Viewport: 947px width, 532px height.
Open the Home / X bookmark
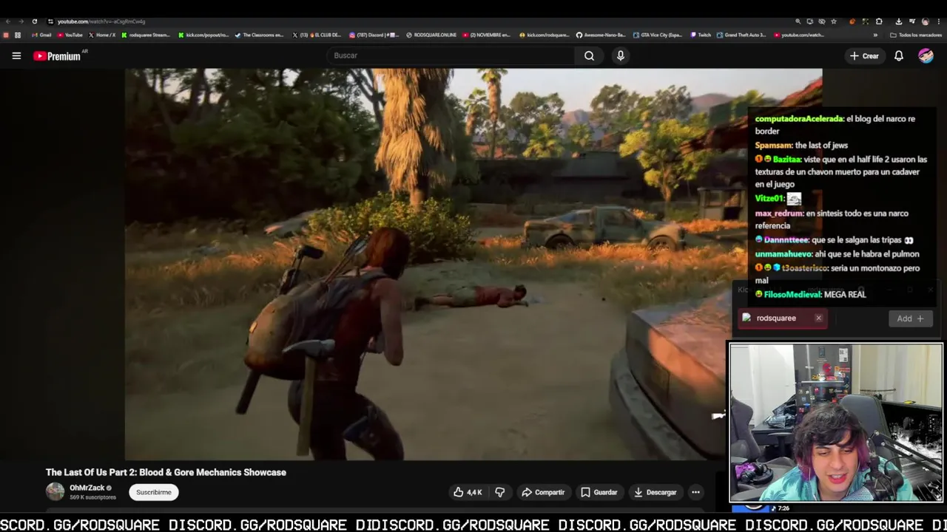(x=102, y=35)
